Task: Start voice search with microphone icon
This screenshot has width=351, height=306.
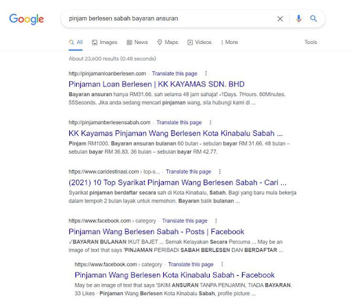Action: tap(299, 19)
